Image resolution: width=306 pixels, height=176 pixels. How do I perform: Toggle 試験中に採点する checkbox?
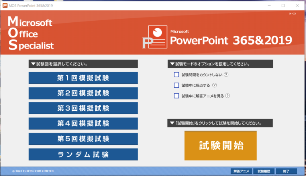click(x=177, y=85)
